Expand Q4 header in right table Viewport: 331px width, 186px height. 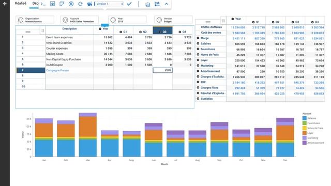(x=312, y=22)
